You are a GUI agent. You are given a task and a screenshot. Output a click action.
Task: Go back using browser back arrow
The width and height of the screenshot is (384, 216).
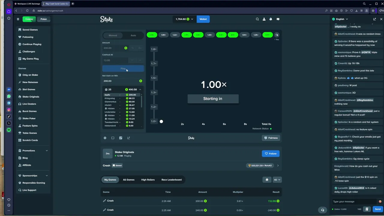point(16,11)
